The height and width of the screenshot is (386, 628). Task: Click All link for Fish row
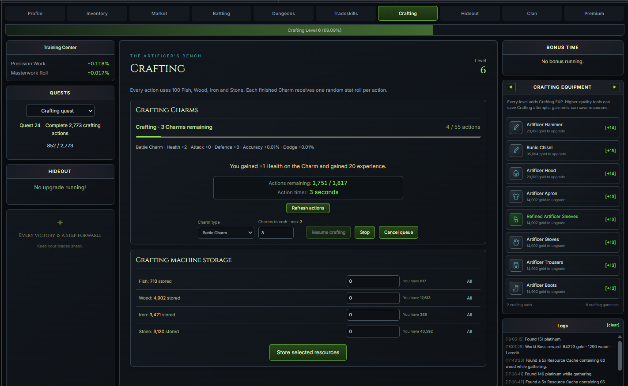click(x=469, y=281)
